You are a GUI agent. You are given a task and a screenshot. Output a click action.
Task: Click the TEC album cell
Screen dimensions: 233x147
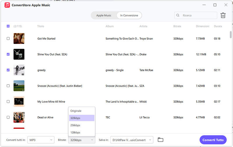pos(108,117)
